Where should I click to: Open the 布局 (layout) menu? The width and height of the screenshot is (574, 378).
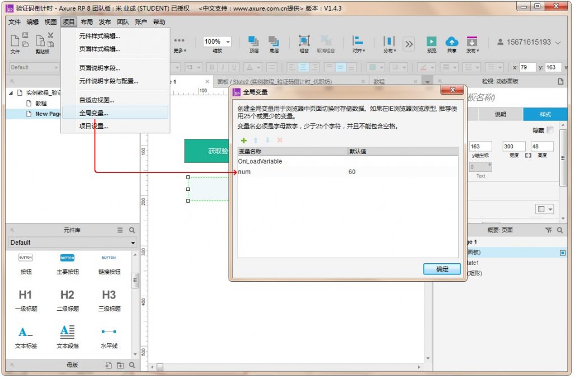86,22
